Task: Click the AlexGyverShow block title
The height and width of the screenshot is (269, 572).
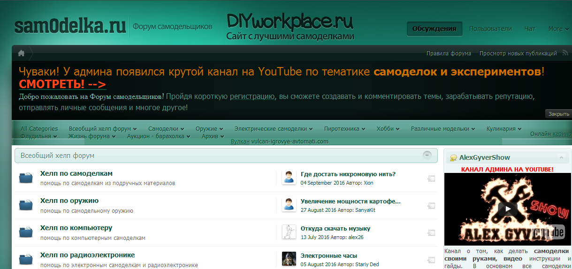Action: [485, 157]
